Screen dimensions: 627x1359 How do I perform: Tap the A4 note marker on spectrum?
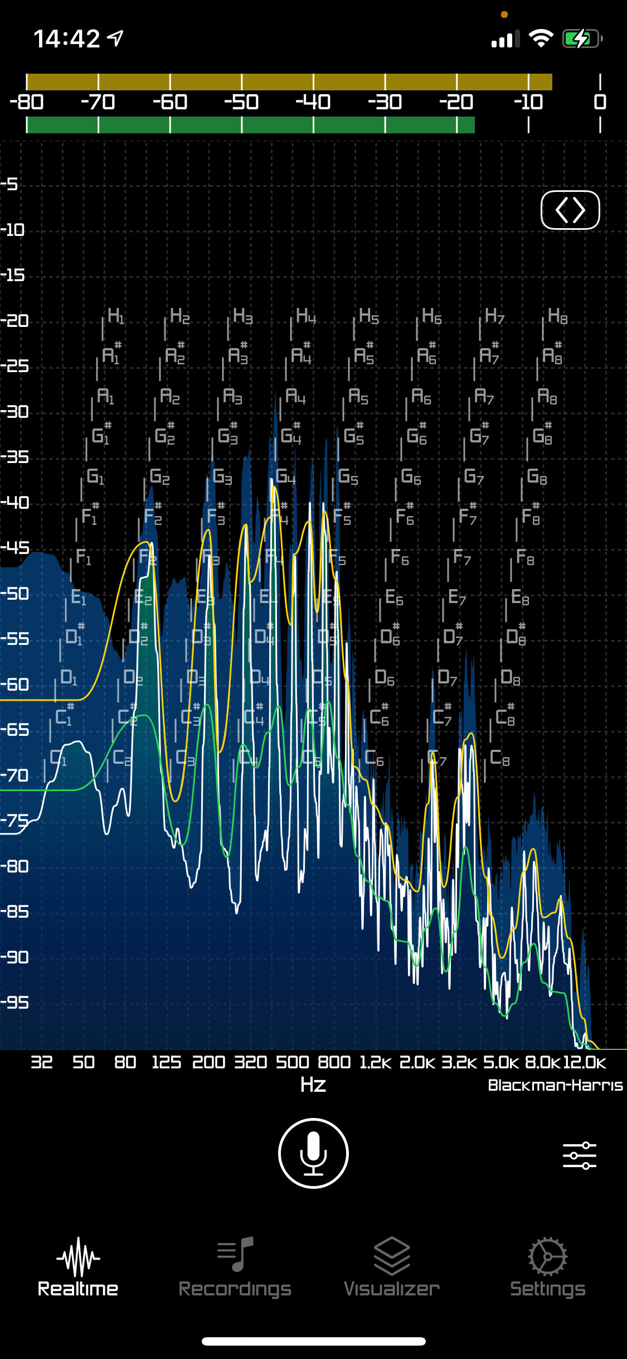(295, 397)
